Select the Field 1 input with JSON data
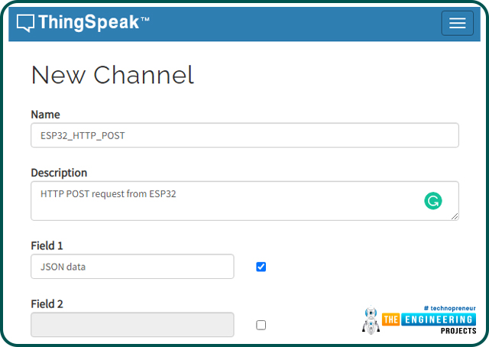The height and width of the screenshot is (347, 489). tap(132, 267)
